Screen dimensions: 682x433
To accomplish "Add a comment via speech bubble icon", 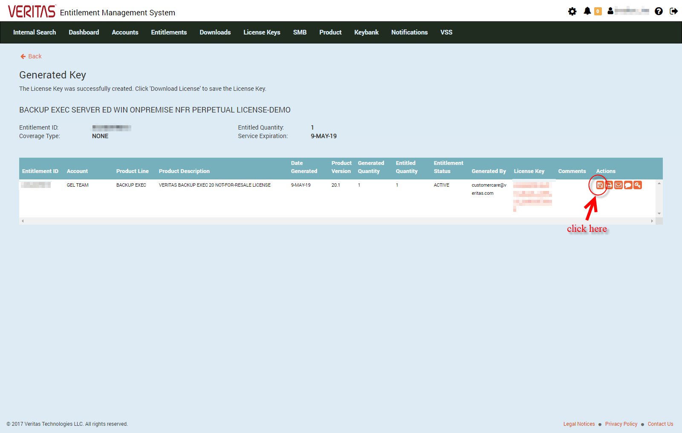I will click(628, 185).
